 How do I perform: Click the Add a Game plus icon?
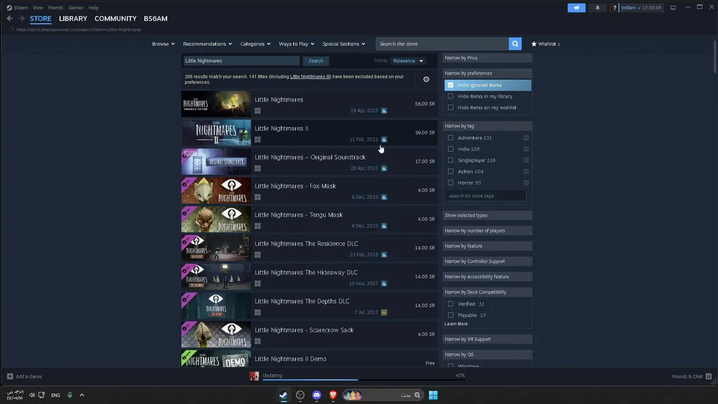click(x=10, y=377)
